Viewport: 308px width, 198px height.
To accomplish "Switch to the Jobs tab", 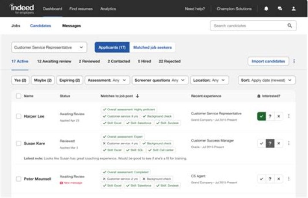I will (x=16, y=26).
